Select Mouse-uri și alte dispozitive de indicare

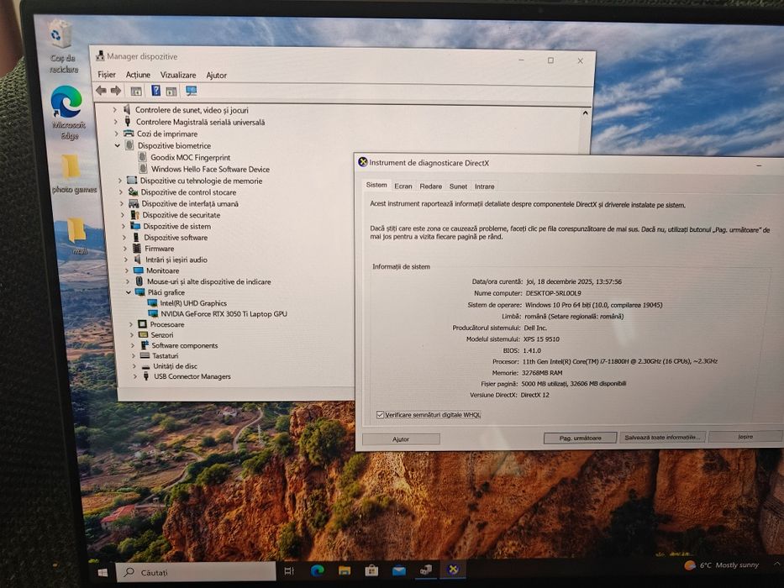[x=209, y=281]
